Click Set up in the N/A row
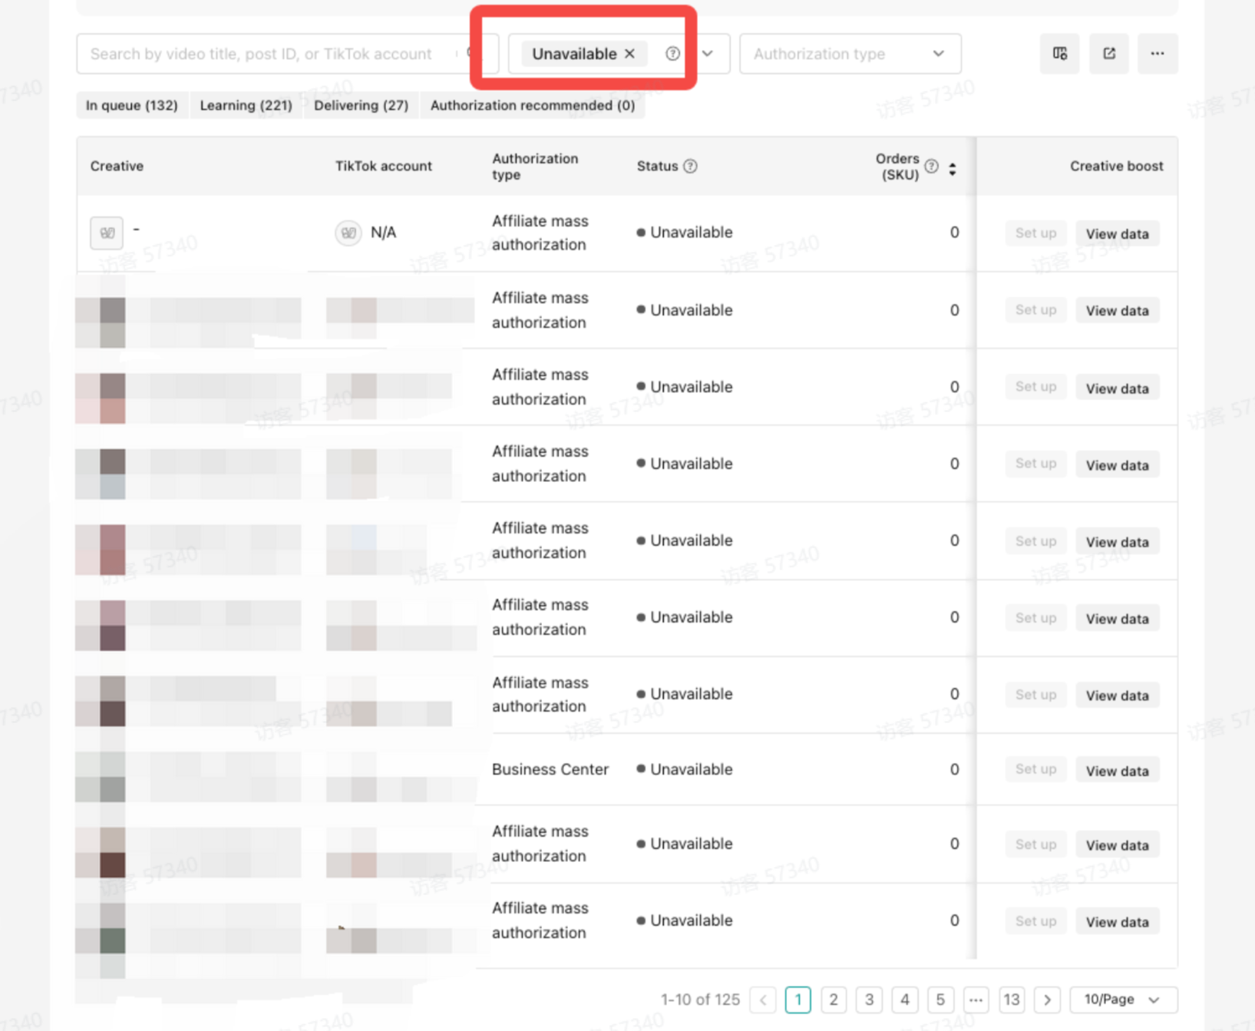Image resolution: width=1255 pixels, height=1031 pixels. point(1035,233)
